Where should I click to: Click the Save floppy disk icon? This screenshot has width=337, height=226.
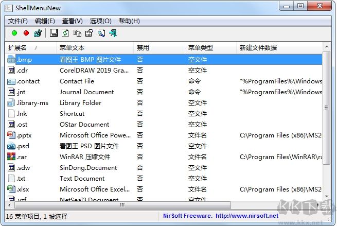(54, 33)
